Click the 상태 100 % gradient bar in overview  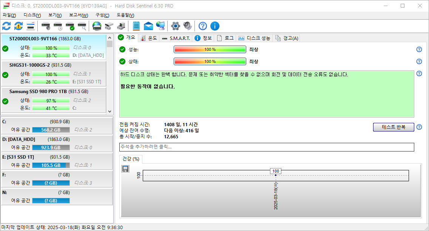pyautogui.click(x=210, y=61)
